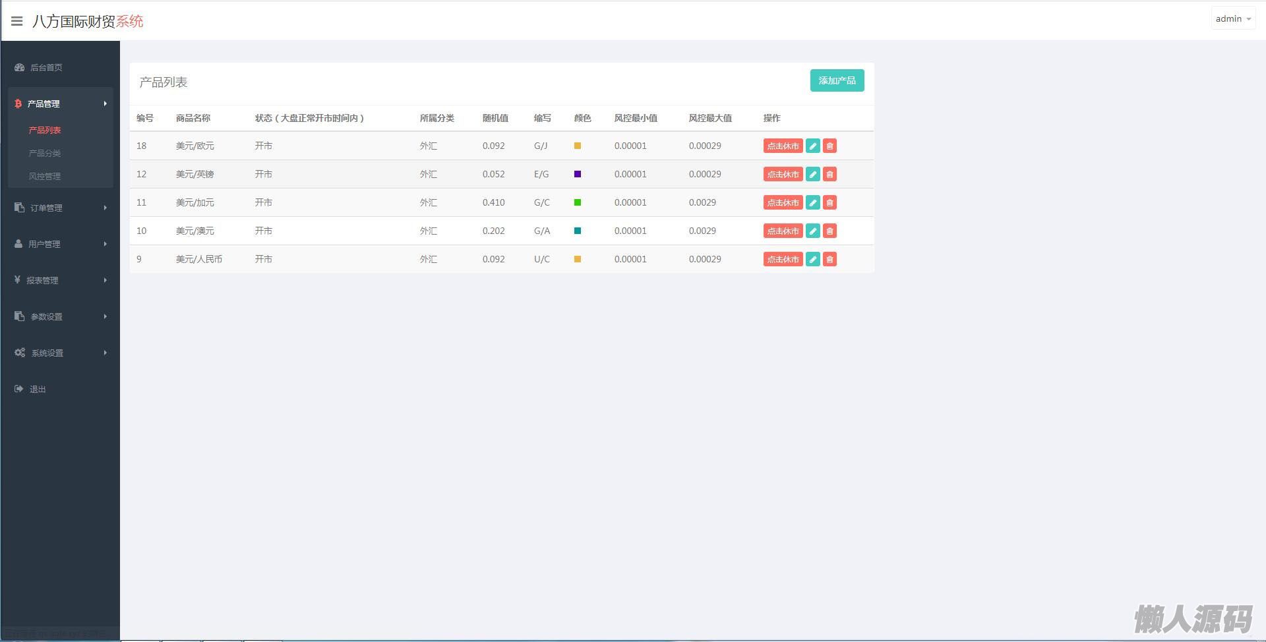Delete the 美元/英镑 product using trash icon
This screenshot has width=1266, height=642.
[x=829, y=175]
